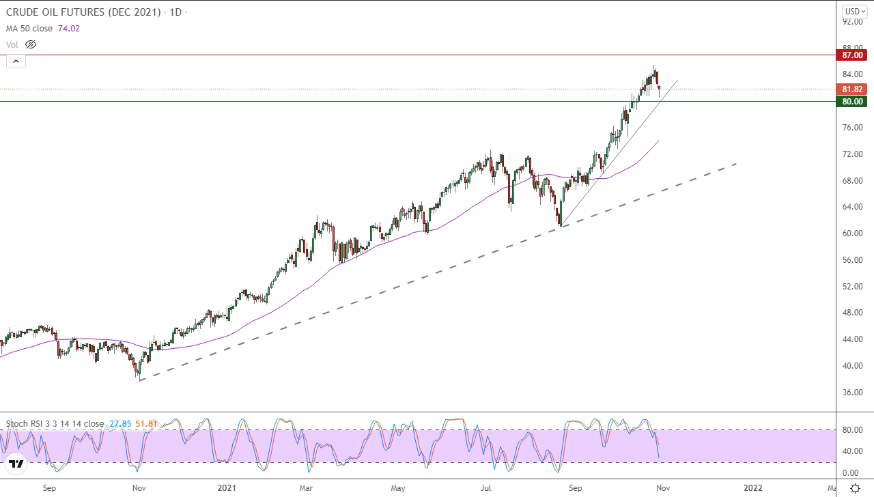Click the Stoch RSI value 51.81
Image resolution: width=874 pixels, height=497 pixels.
(x=147, y=424)
